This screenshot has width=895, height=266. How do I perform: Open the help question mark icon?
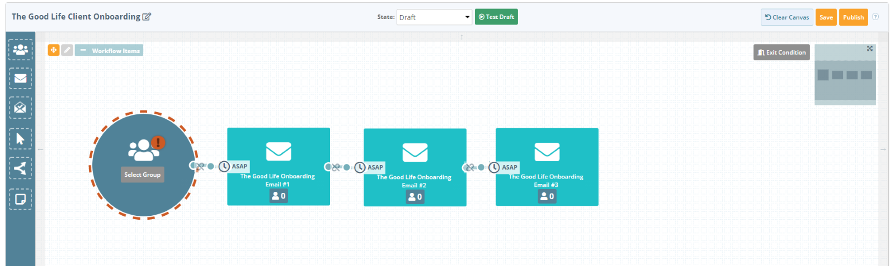(x=875, y=17)
